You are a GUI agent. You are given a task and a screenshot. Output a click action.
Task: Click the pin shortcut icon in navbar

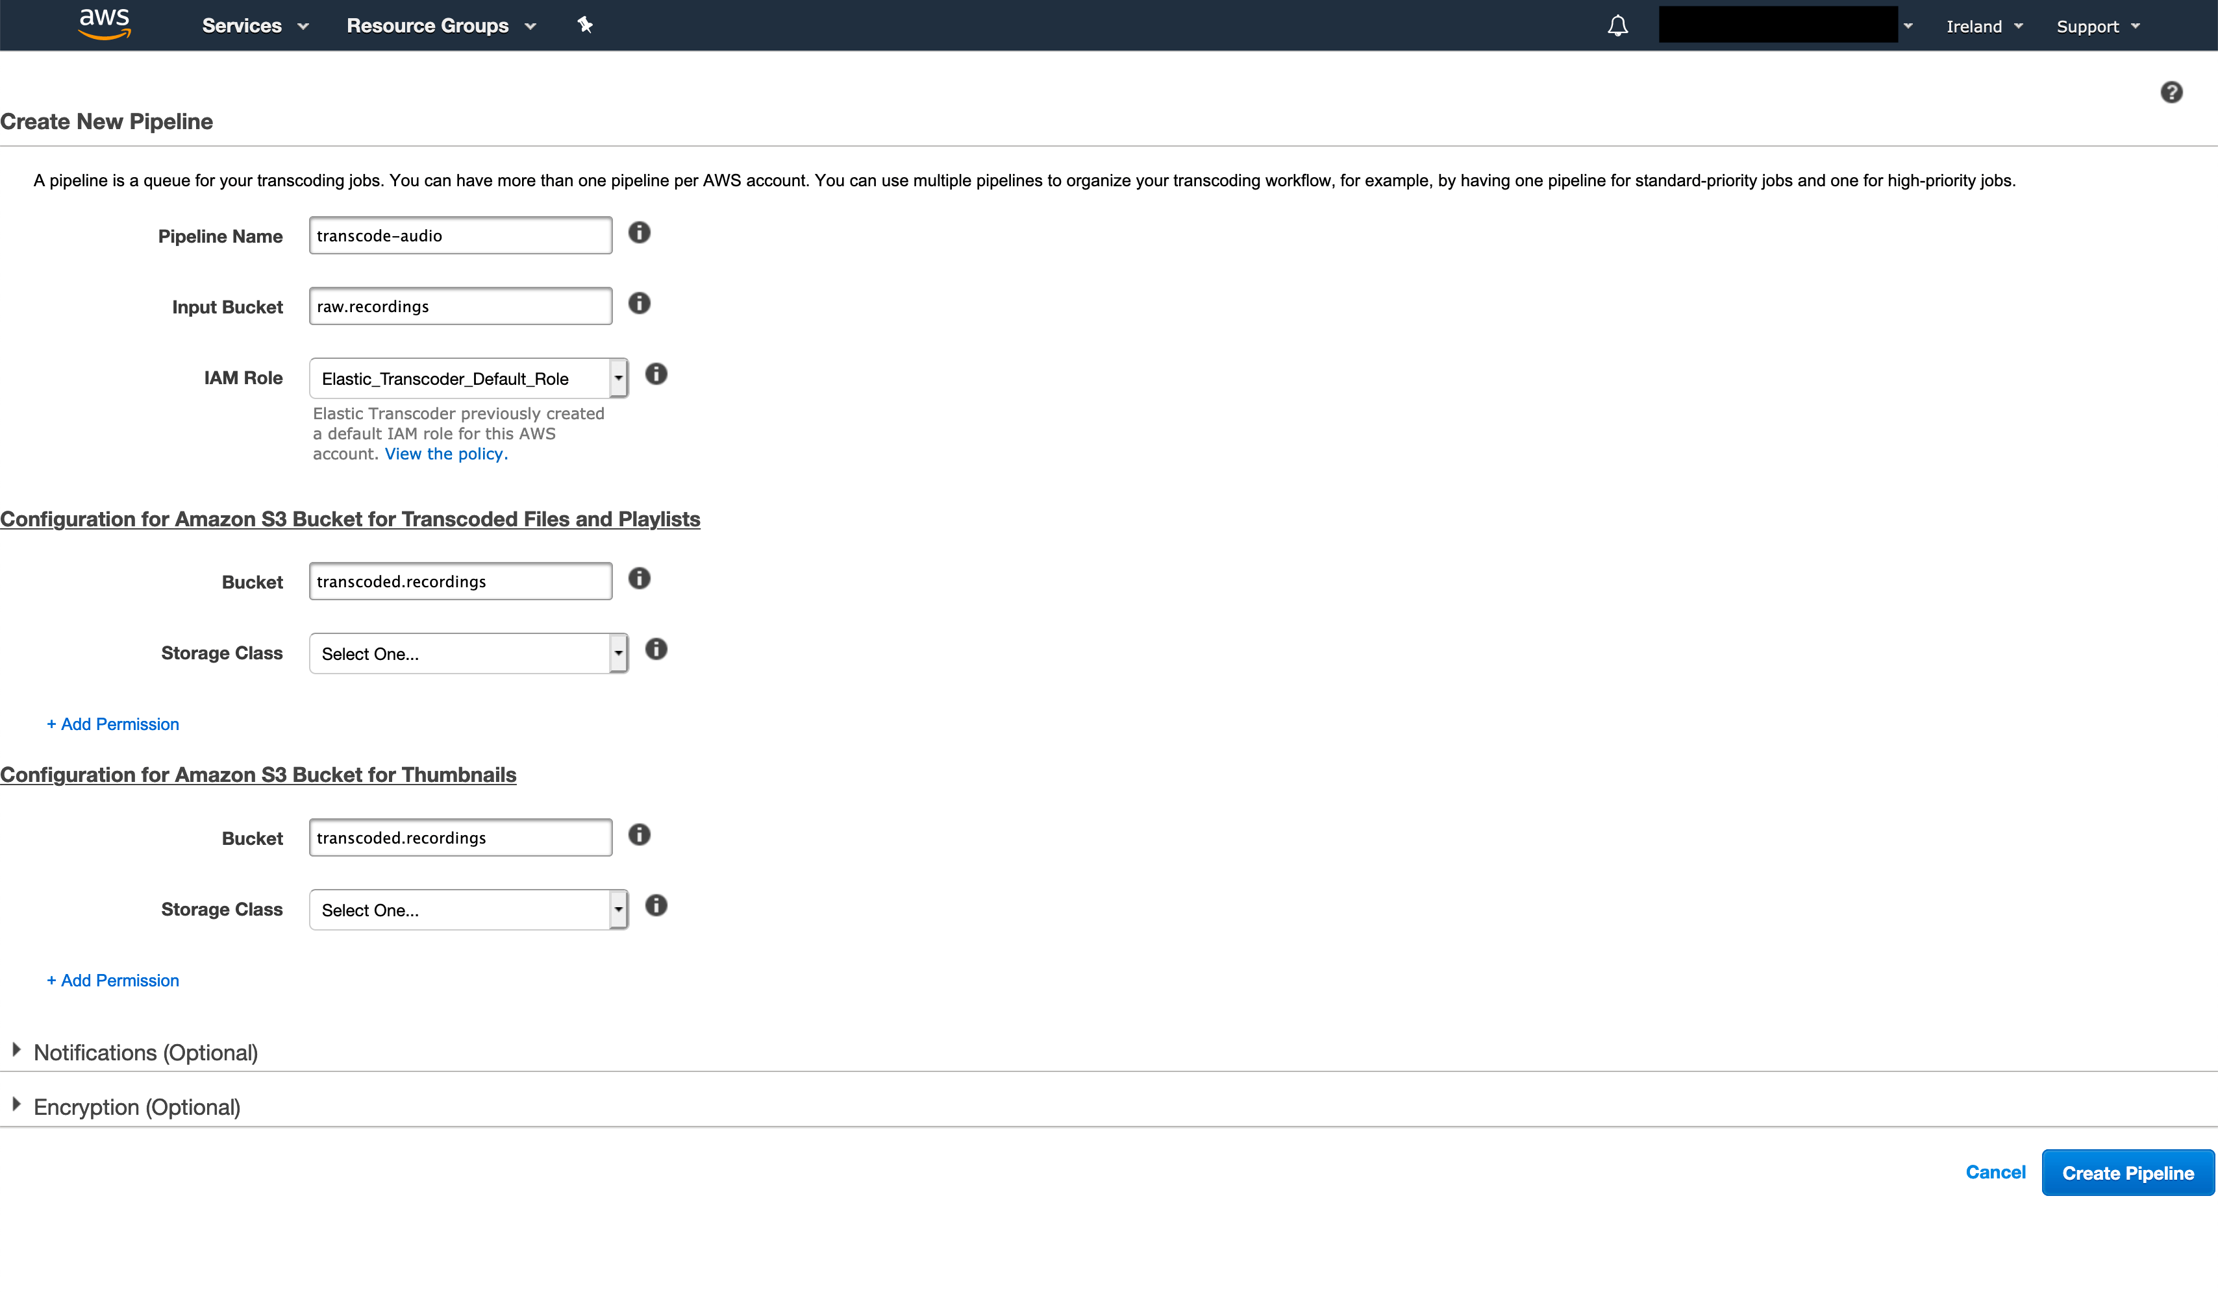click(584, 25)
